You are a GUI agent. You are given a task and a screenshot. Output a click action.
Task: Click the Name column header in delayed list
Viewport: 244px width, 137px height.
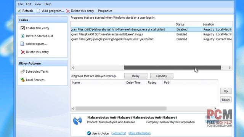76,83
